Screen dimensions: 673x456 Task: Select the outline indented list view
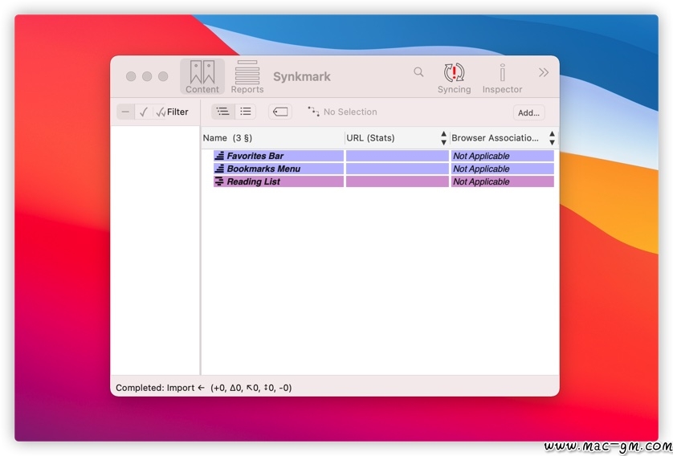[x=222, y=112]
